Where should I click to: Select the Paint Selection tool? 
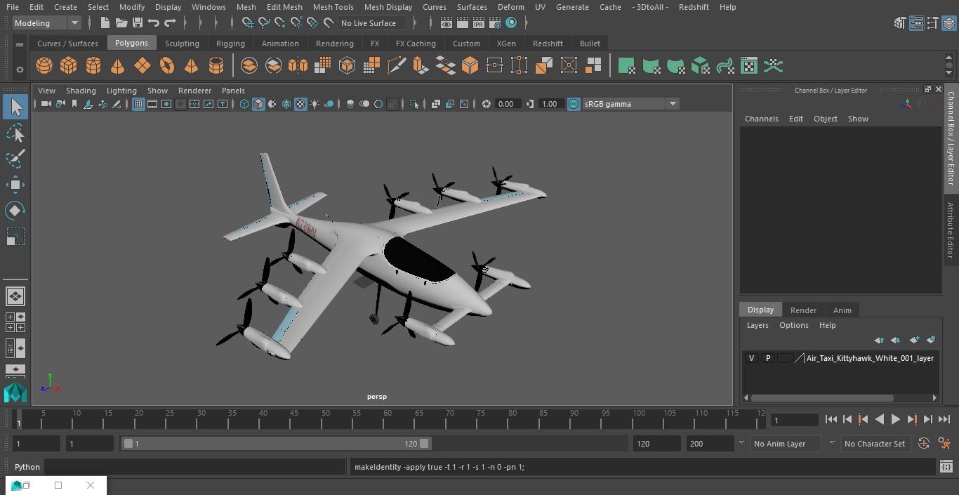pyautogui.click(x=15, y=159)
